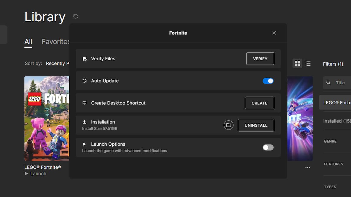351x197 pixels.
Task: Click the play icon beside Launch
Action: (27, 174)
